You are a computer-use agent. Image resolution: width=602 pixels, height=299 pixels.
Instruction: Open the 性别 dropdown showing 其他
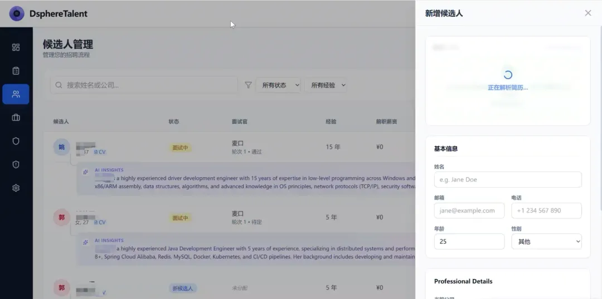coord(546,242)
